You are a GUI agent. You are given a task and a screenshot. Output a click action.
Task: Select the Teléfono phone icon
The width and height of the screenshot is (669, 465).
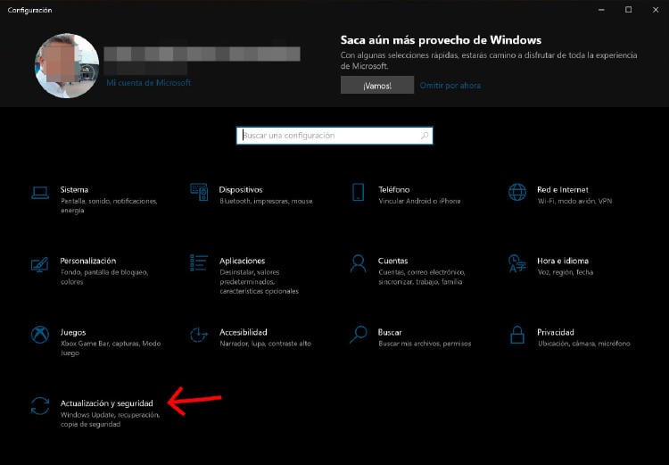tap(358, 193)
